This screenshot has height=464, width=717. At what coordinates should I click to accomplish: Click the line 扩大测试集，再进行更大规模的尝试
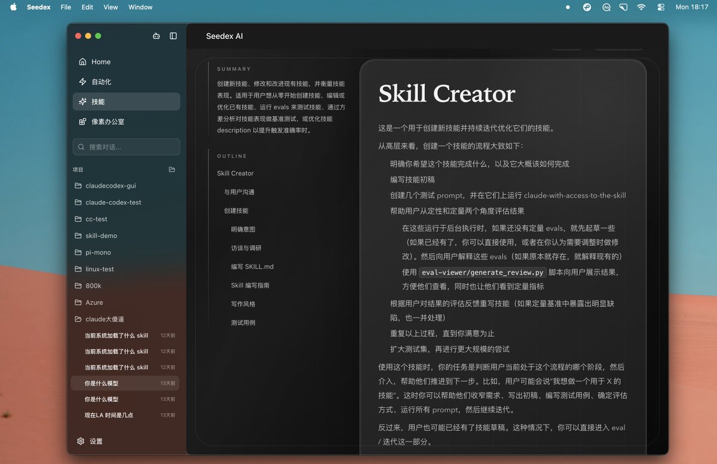[450, 349]
